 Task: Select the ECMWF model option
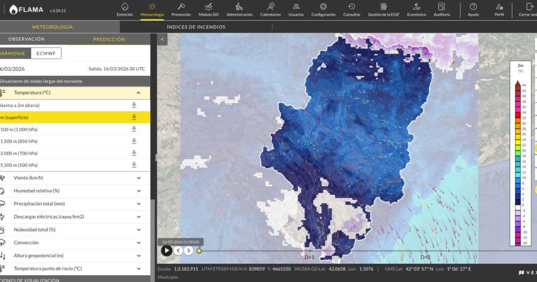46,53
